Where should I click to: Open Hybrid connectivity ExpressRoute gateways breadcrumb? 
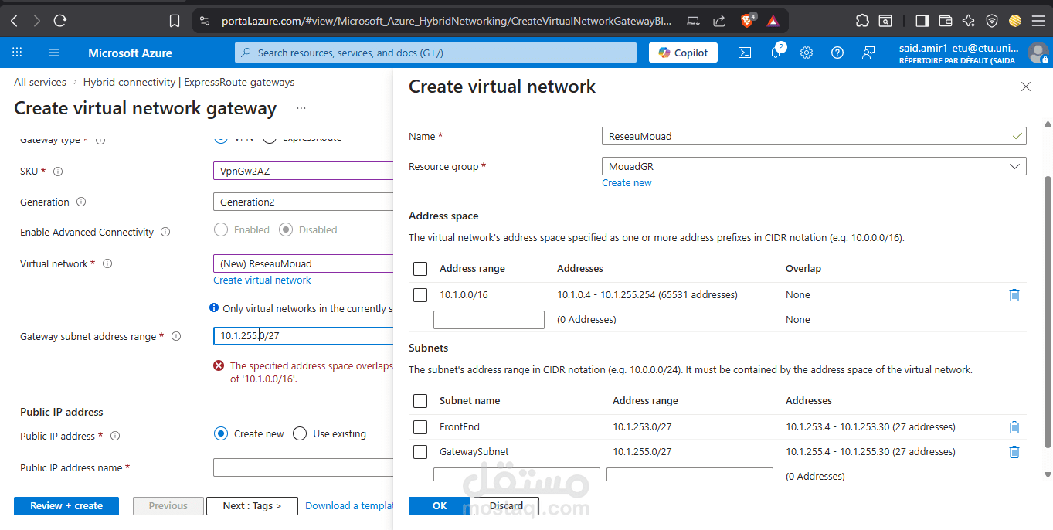(x=189, y=82)
